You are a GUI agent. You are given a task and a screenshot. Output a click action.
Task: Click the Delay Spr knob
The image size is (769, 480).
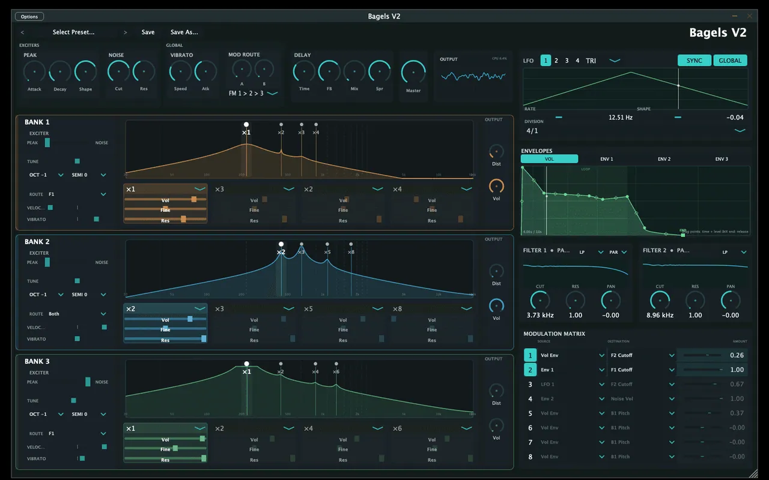[x=380, y=72]
